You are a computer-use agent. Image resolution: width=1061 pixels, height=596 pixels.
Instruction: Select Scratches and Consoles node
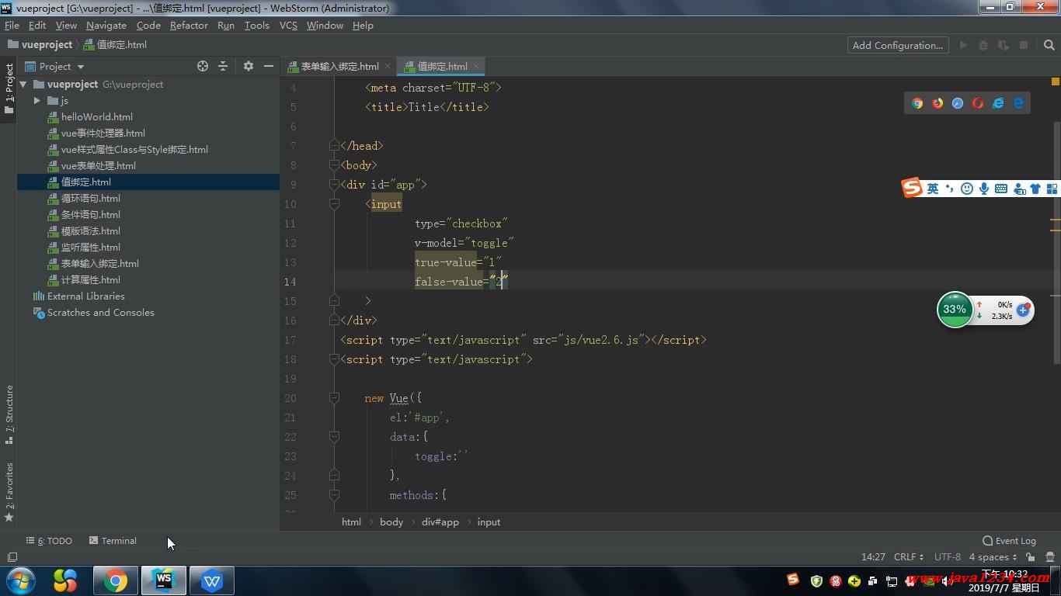click(x=100, y=313)
